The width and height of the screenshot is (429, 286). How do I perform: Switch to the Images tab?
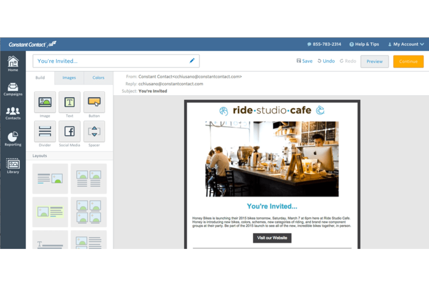(x=69, y=78)
